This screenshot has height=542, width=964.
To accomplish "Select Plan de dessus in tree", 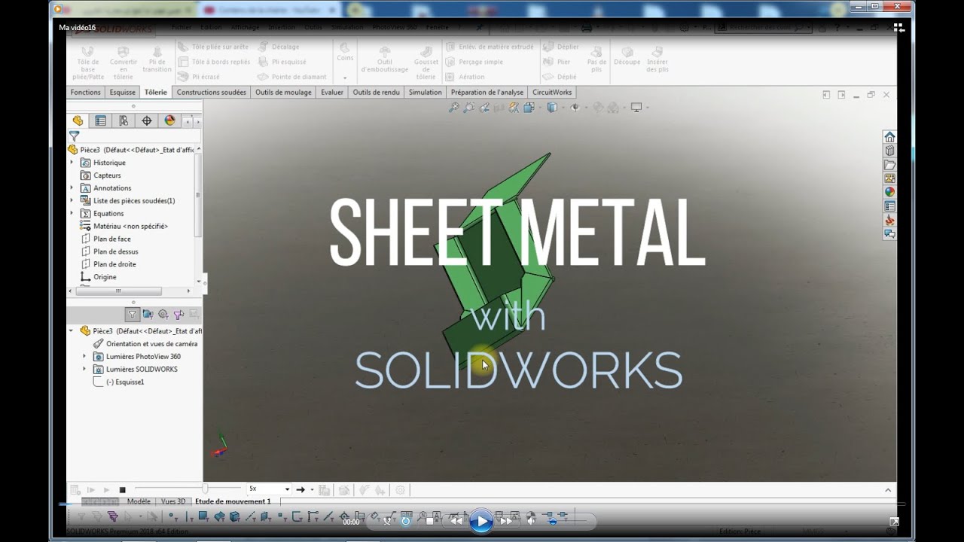I will 110,251.
